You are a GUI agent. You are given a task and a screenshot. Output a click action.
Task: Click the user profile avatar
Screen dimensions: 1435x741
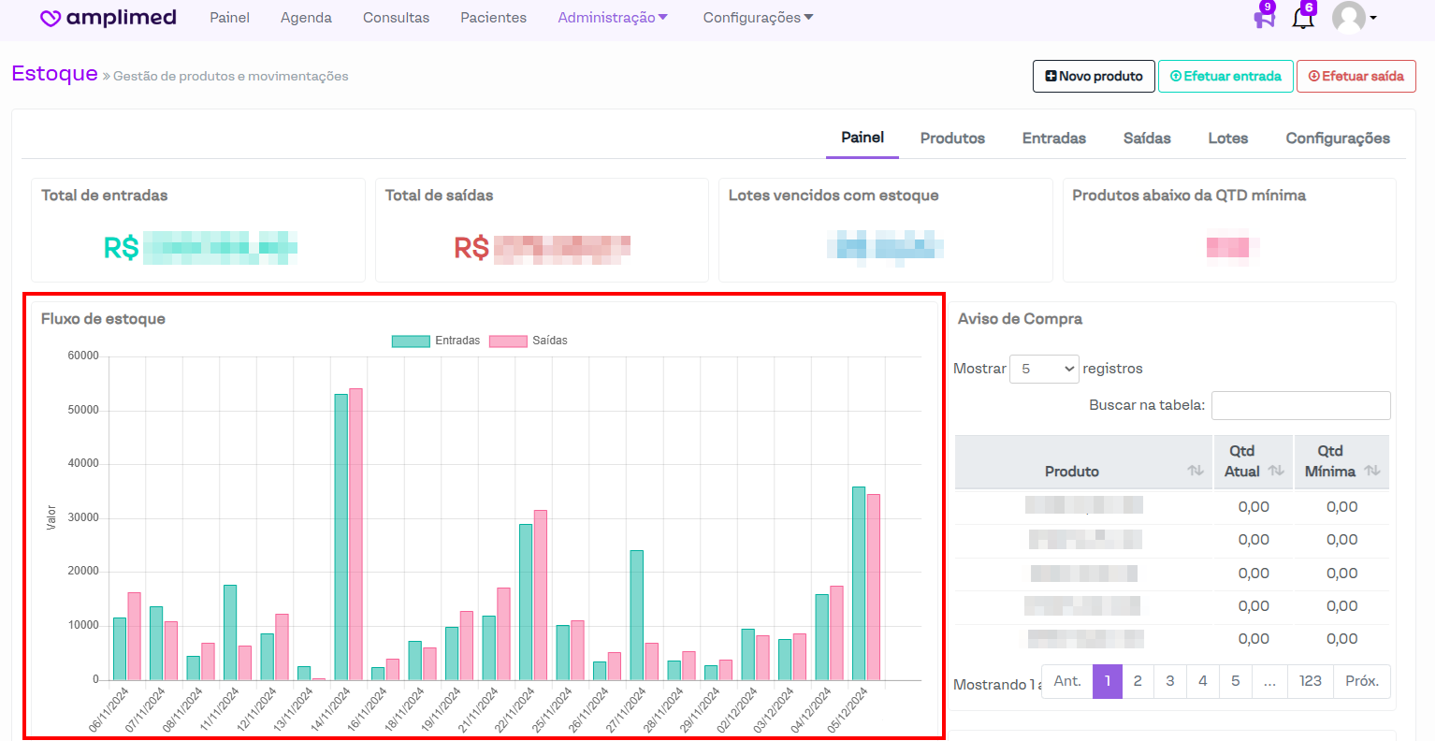pos(1348,18)
